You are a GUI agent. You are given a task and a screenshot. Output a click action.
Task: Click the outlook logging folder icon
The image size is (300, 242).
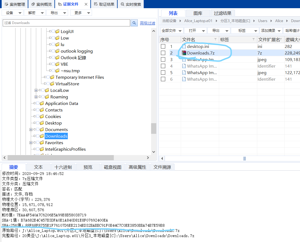(x=57, y=51)
